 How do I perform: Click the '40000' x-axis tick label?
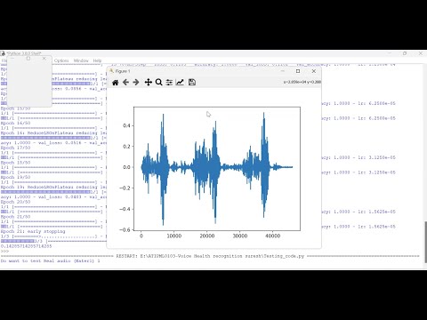click(273, 236)
